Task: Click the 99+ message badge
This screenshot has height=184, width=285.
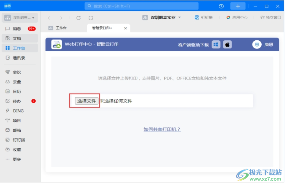Action: tap(32, 29)
